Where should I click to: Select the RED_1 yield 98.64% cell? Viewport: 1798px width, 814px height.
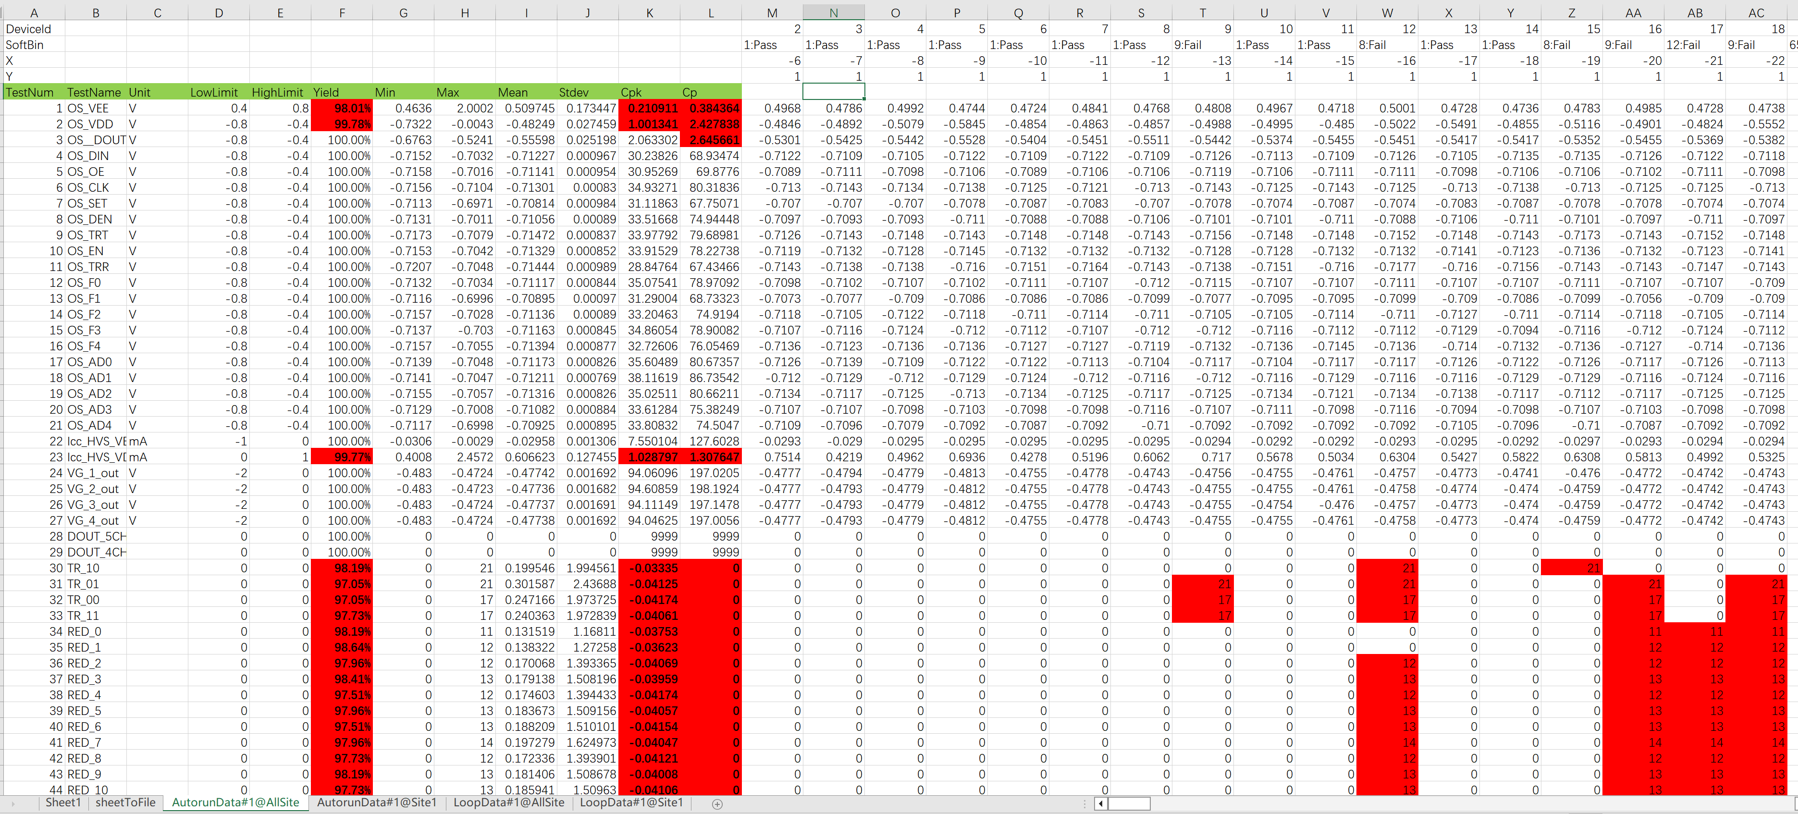342,648
